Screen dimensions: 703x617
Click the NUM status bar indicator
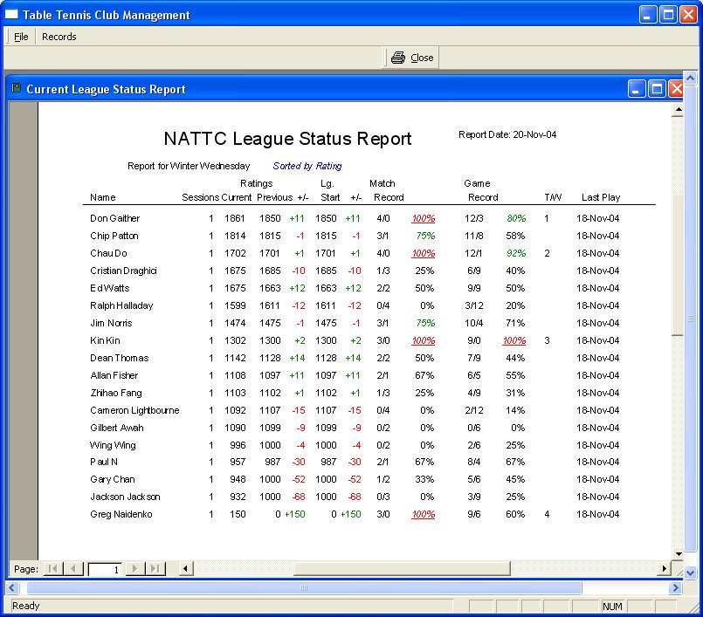click(x=612, y=607)
